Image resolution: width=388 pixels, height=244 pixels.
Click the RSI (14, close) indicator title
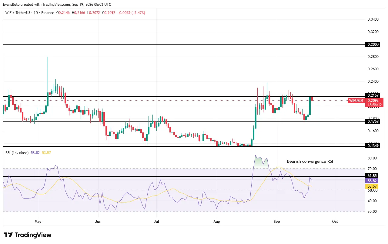tap(17, 153)
